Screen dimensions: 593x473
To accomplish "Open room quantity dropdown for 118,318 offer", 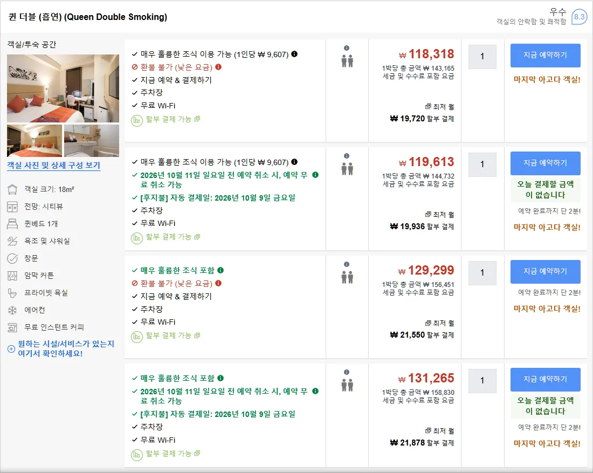I will 482,57.
